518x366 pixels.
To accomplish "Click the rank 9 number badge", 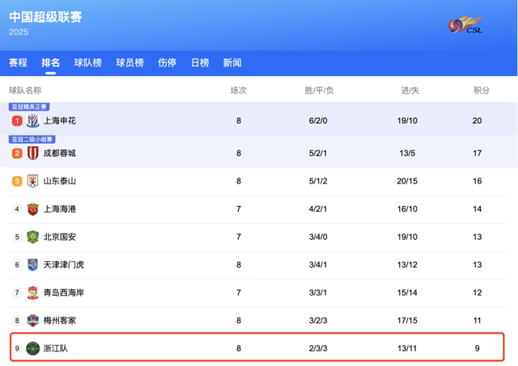I will click(x=17, y=348).
